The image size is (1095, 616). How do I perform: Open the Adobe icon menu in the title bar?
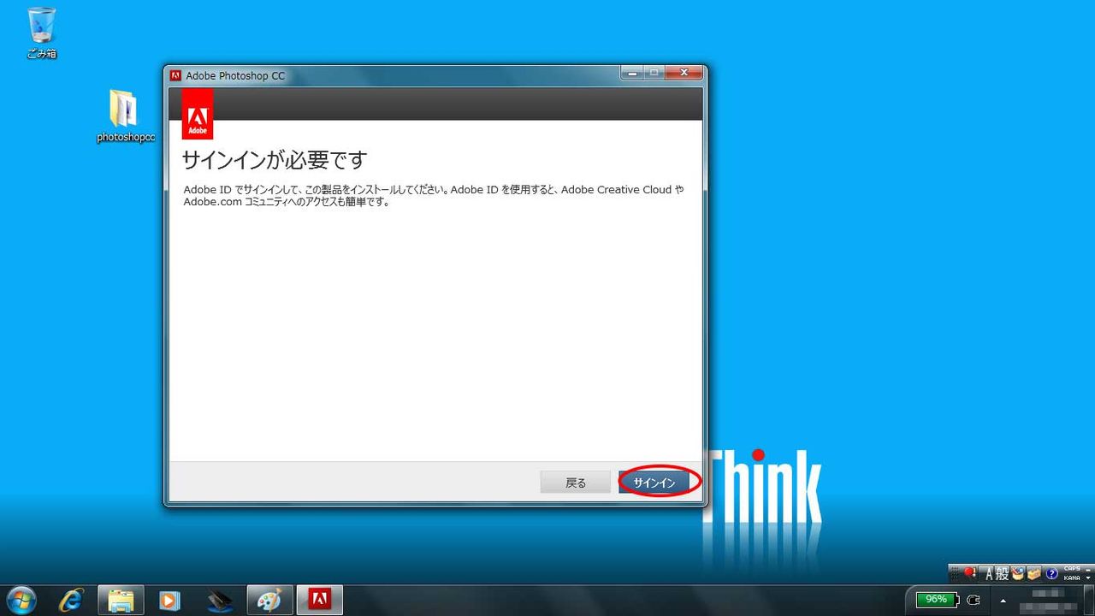(x=175, y=75)
